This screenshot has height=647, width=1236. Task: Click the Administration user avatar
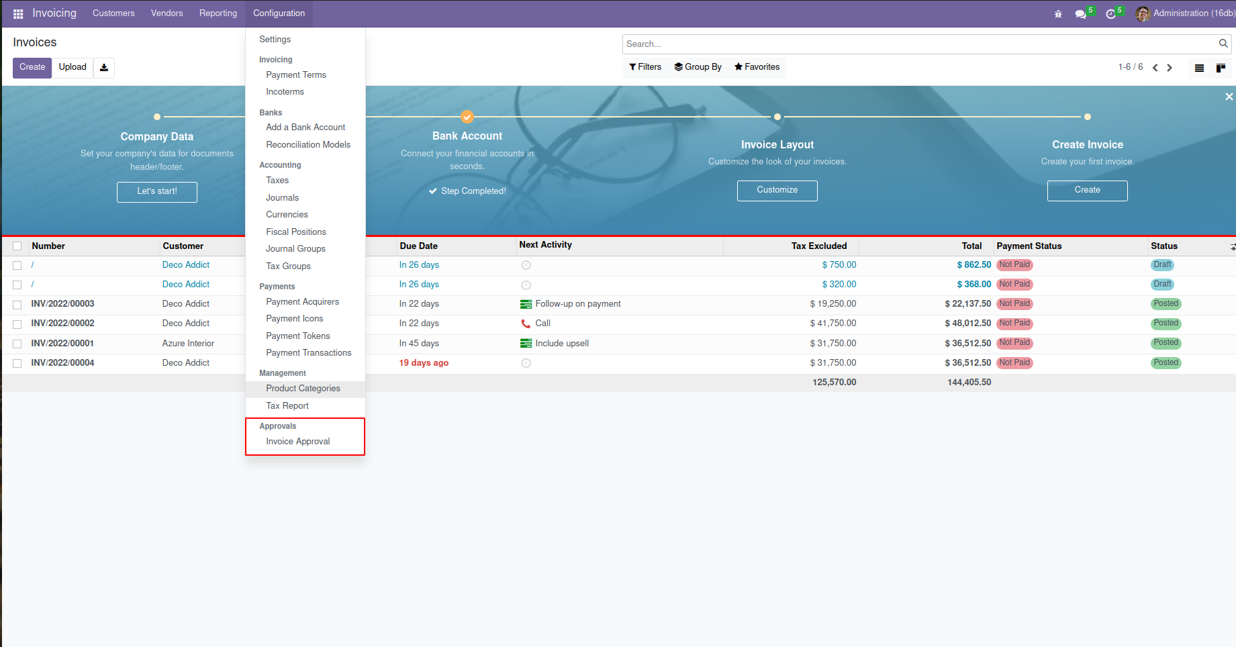(1143, 13)
